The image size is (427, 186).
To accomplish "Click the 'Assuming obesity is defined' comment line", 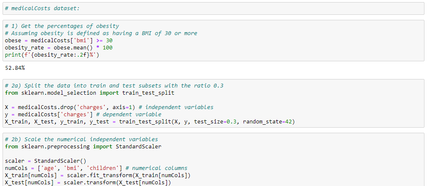I will pos(101,33).
